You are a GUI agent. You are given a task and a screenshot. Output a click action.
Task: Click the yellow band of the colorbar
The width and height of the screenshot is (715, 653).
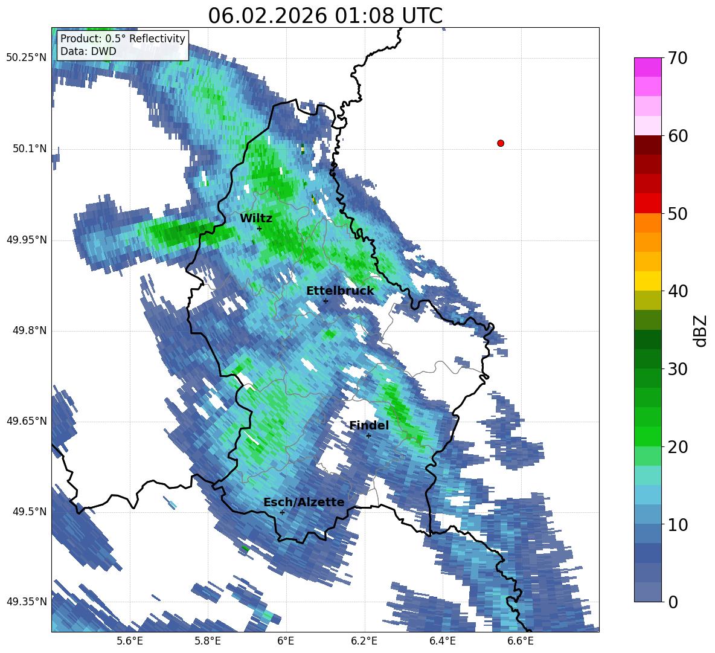click(647, 281)
